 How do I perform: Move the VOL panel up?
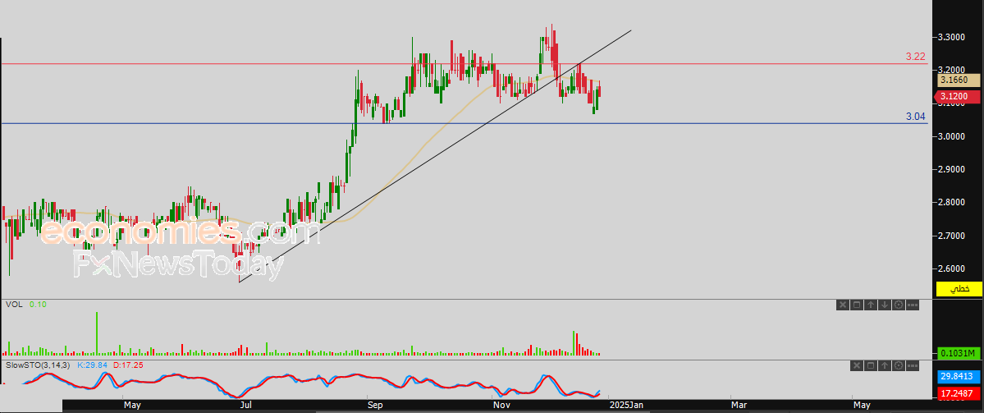click(x=871, y=305)
